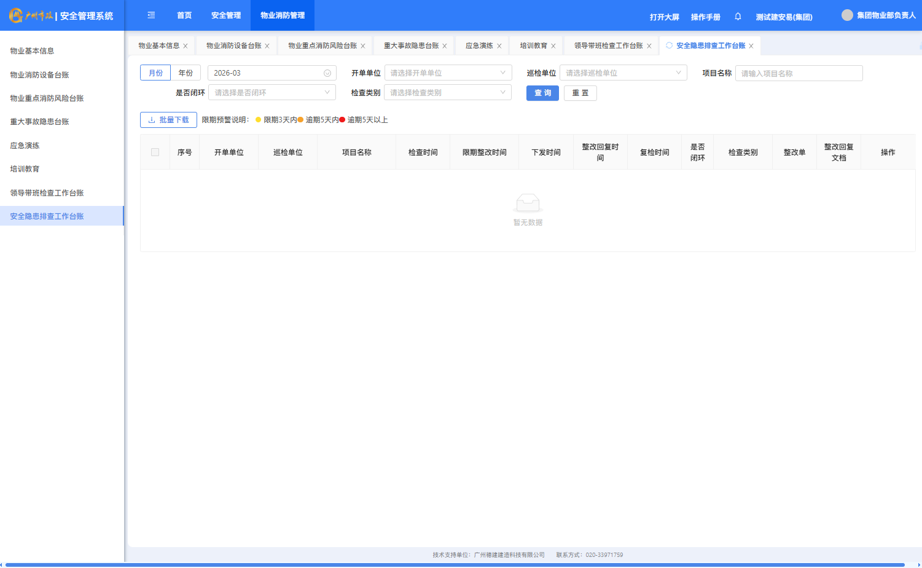Open notifications via the bell icon
Image resolution: width=922 pixels, height=568 pixels.
[x=738, y=17]
